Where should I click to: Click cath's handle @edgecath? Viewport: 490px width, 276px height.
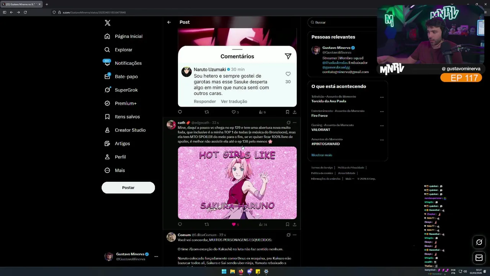(200, 123)
